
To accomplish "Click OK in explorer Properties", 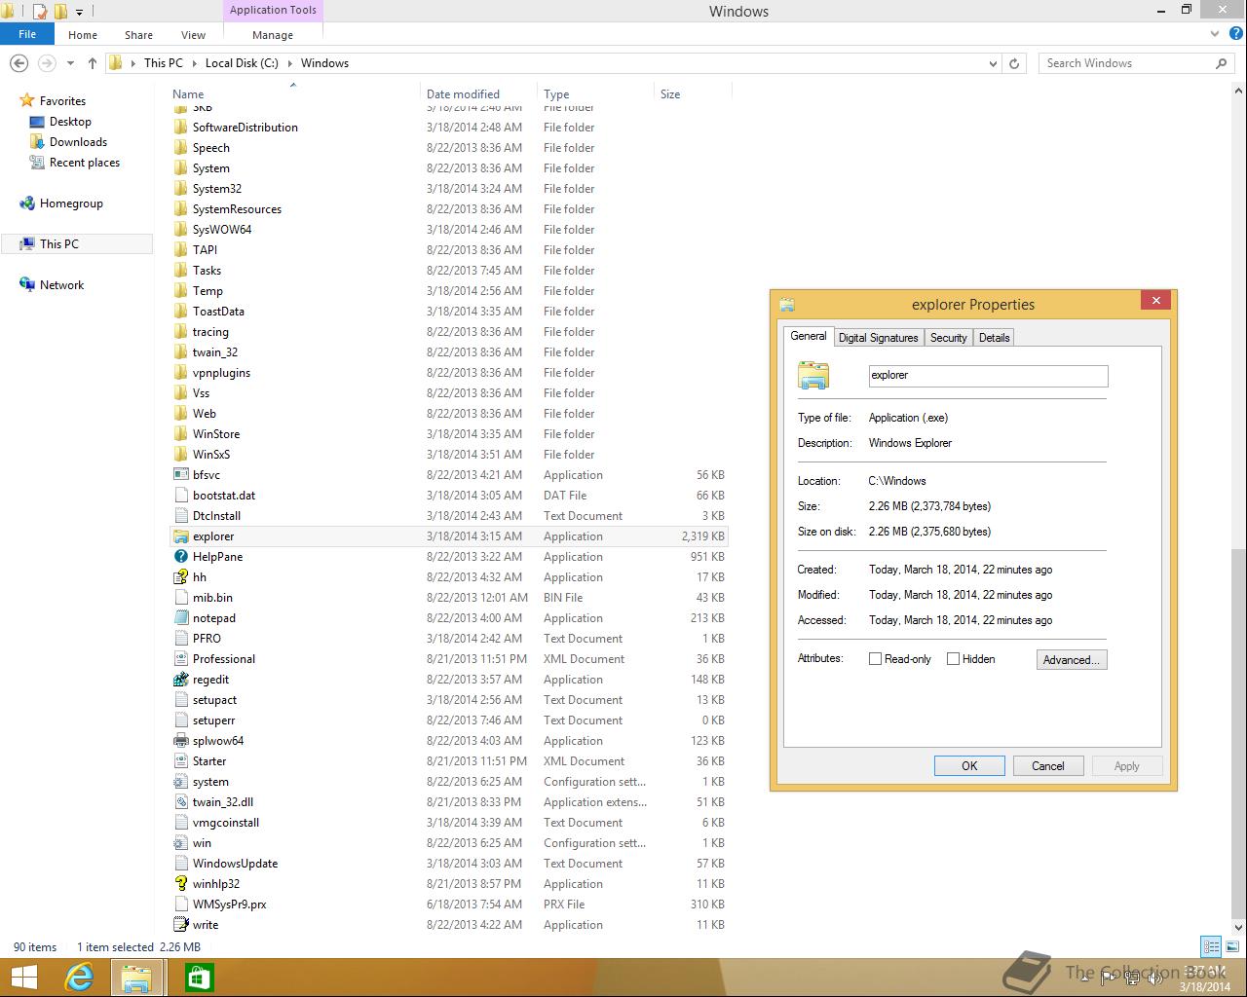I will [x=969, y=766].
